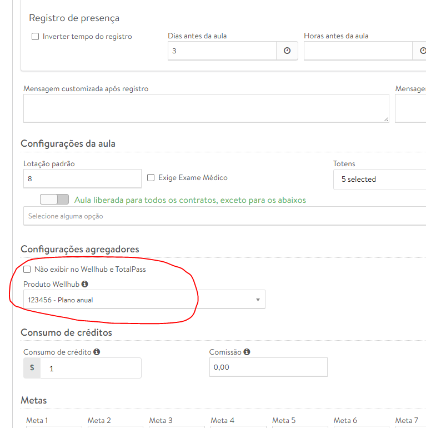Click the Comissão value field

tap(268, 367)
